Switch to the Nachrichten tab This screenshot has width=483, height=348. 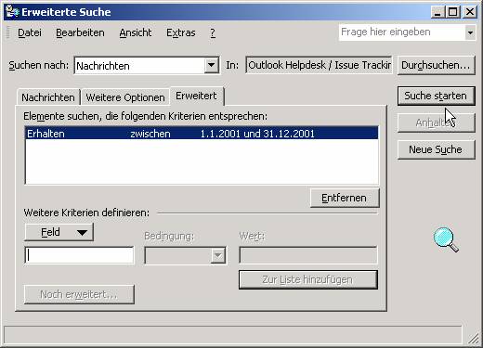(x=48, y=97)
